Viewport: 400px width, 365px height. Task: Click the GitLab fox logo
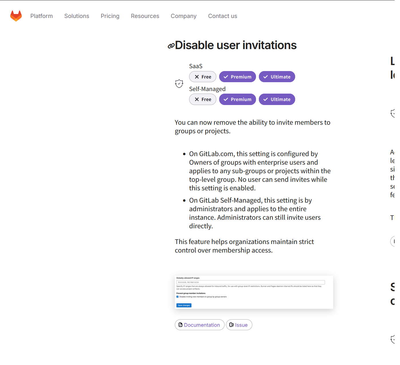point(16,16)
